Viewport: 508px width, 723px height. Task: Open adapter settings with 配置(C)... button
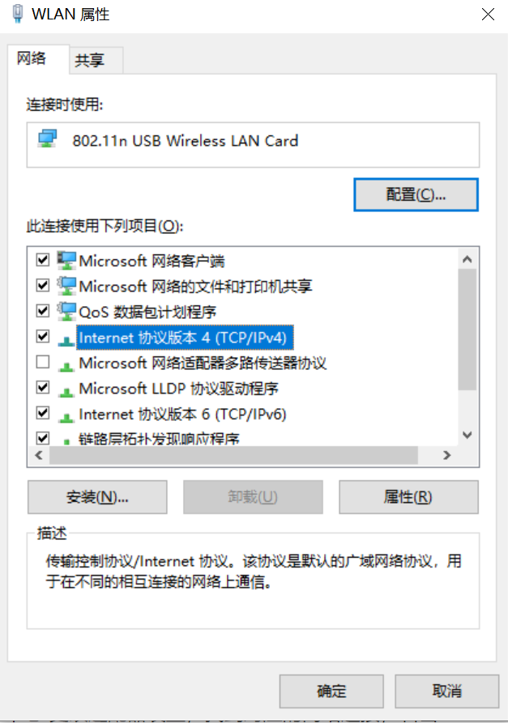point(416,194)
